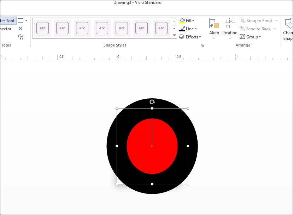Click Send to Back button
The height and width of the screenshot is (215, 293).
coord(255,29)
